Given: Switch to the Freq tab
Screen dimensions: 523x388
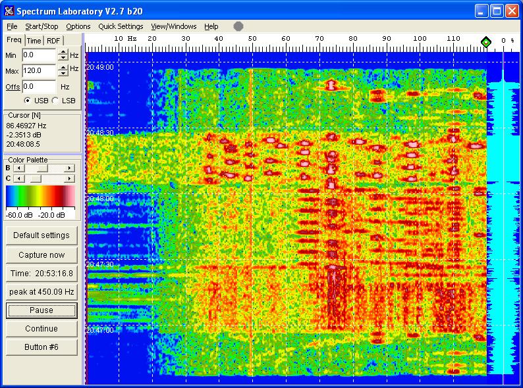Looking at the screenshot, I should point(14,39).
